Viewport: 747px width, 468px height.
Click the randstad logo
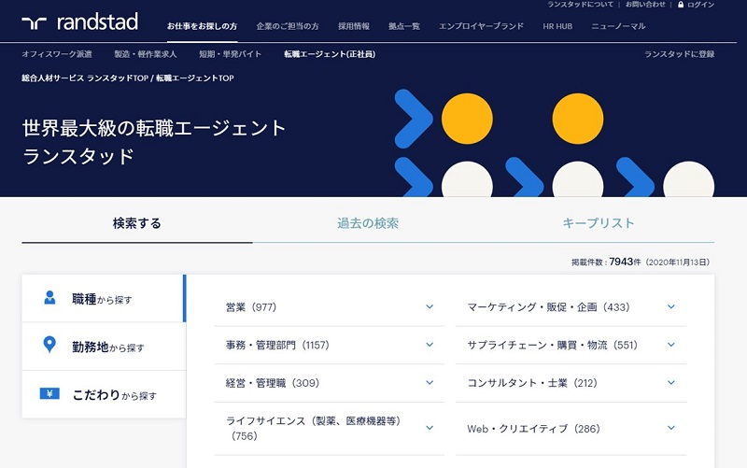click(80, 22)
